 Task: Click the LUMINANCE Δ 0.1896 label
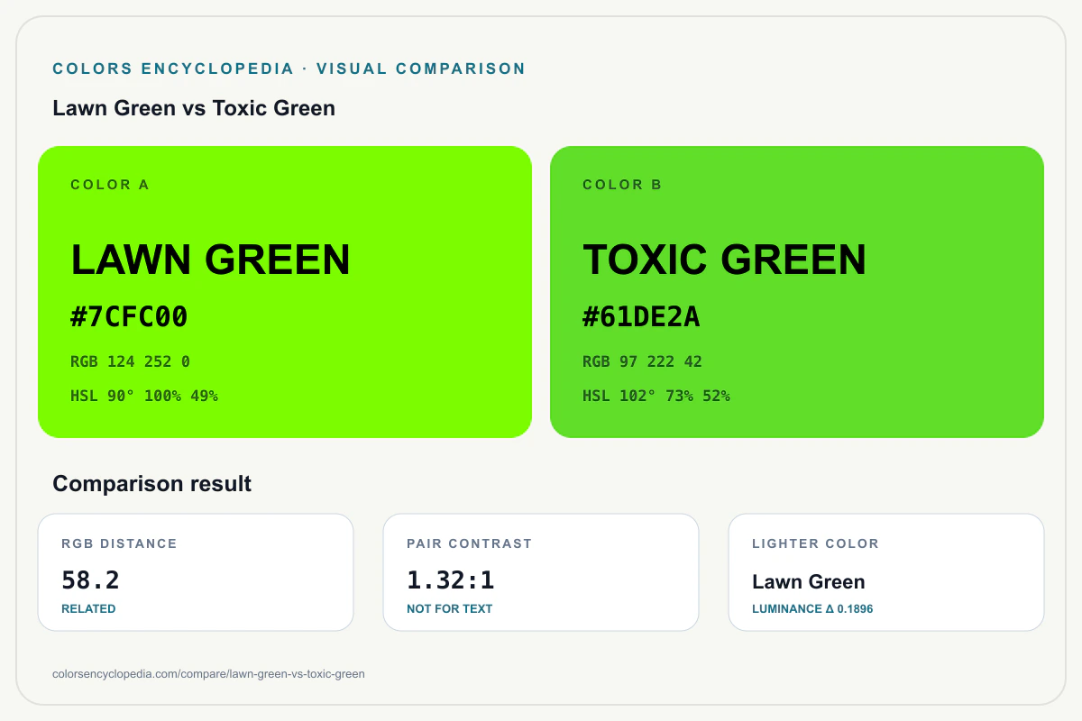812,609
